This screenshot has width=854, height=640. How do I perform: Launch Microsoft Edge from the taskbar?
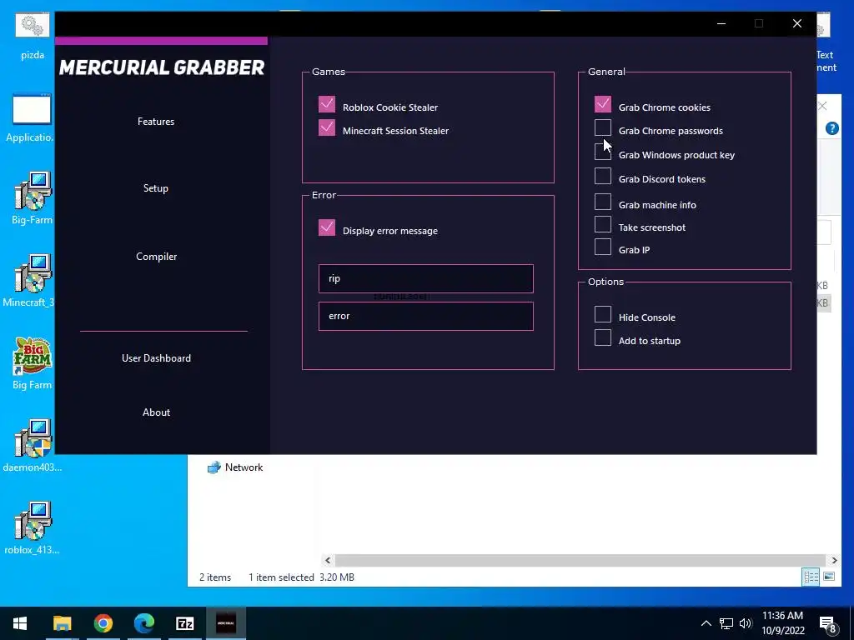[x=143, y=623]
